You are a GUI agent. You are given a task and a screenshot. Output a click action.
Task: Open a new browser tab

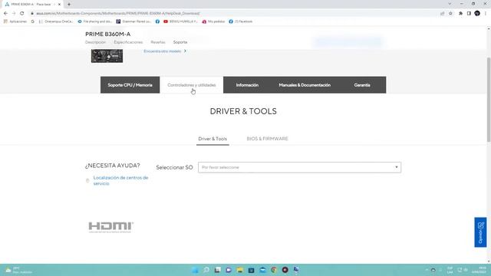point(69,5)
